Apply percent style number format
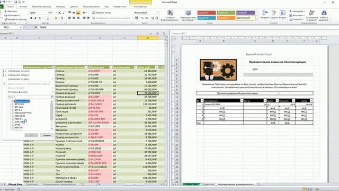 point(142,18)
